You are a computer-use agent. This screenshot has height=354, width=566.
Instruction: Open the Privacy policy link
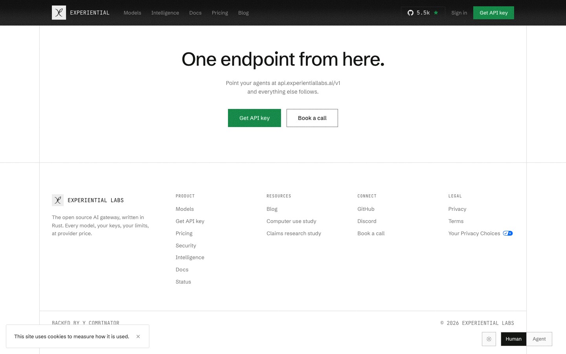457,209
